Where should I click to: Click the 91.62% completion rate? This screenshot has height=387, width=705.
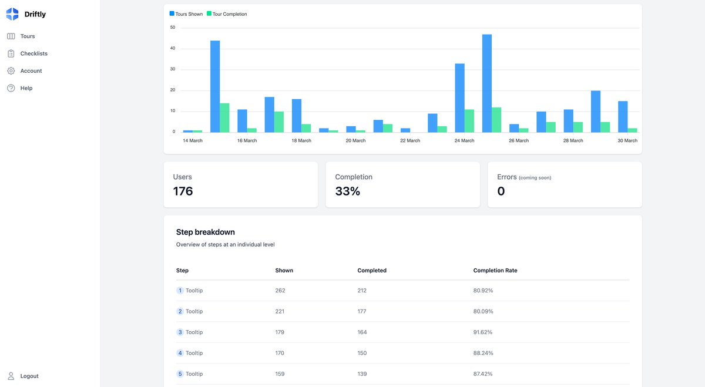(483, 332)
